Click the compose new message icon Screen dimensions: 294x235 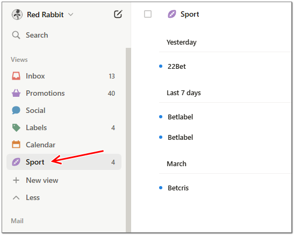(x=118, y=14)
